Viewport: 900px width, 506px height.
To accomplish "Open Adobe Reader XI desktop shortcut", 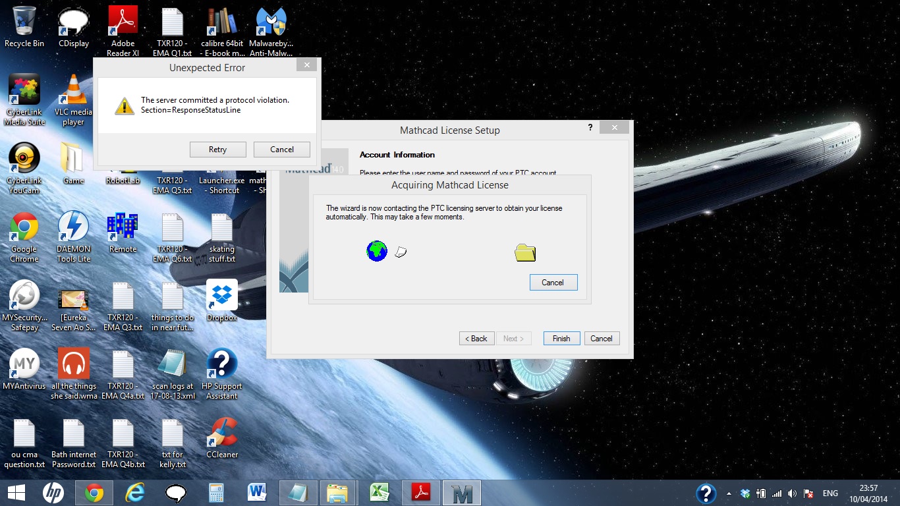I will point(123,32).
